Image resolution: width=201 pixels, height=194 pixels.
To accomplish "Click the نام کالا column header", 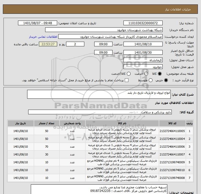I will pyautogui.click(x=122, y=123).
